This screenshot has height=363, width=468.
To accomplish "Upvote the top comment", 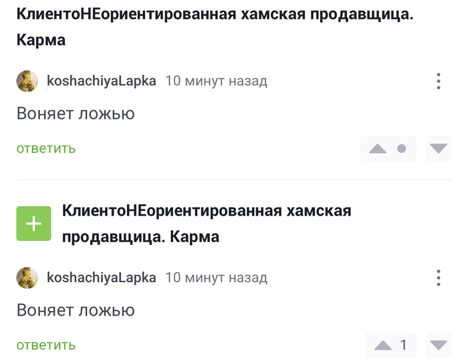I will click(x=378, y=148).
